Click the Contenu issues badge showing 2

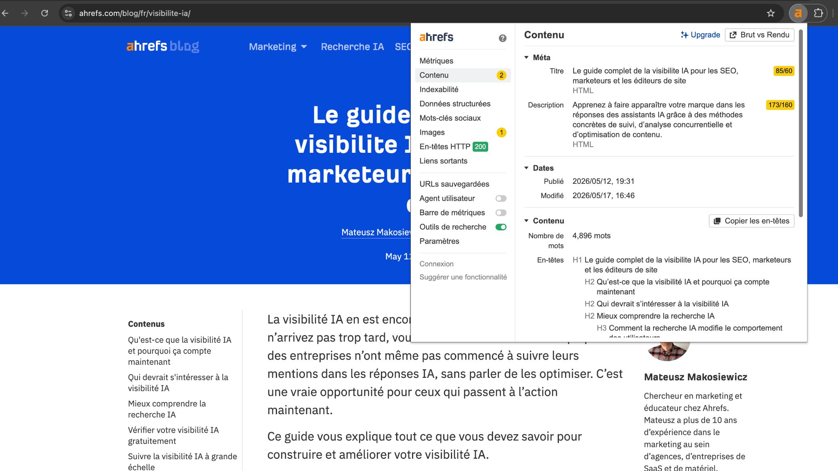coord(501,75)
